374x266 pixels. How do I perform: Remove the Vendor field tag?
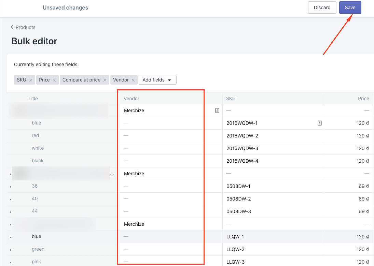pyautogui.click(x=133, y=80)
